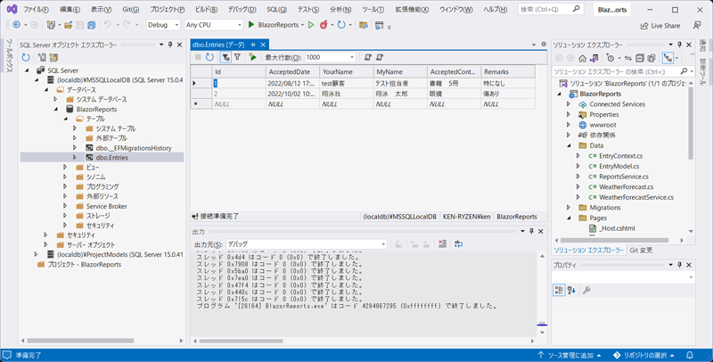Click the Live Share button
This screenshot has height=362, width=713.
(660, 26)
